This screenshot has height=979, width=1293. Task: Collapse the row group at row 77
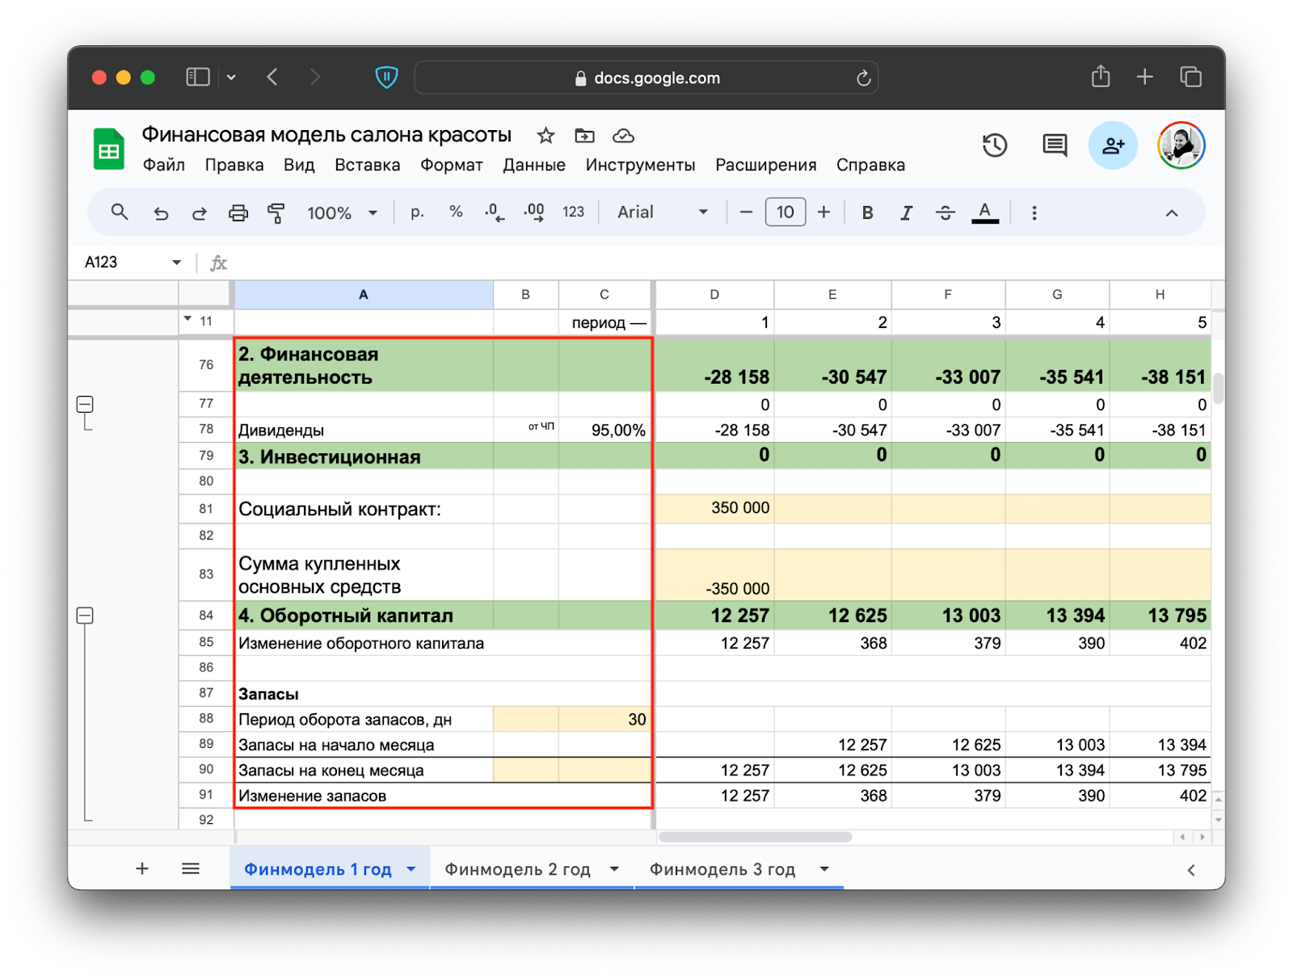click(x=85, y=404)
